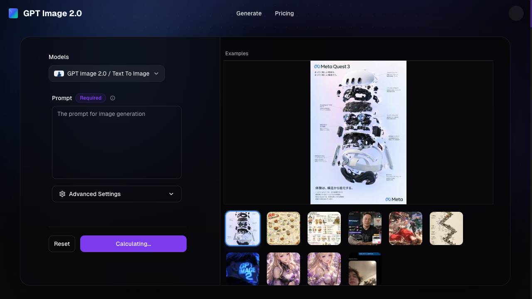Click the info icon beside the Prompt label
This screenshot has width=532, height=299.
[x=113, y=98]
